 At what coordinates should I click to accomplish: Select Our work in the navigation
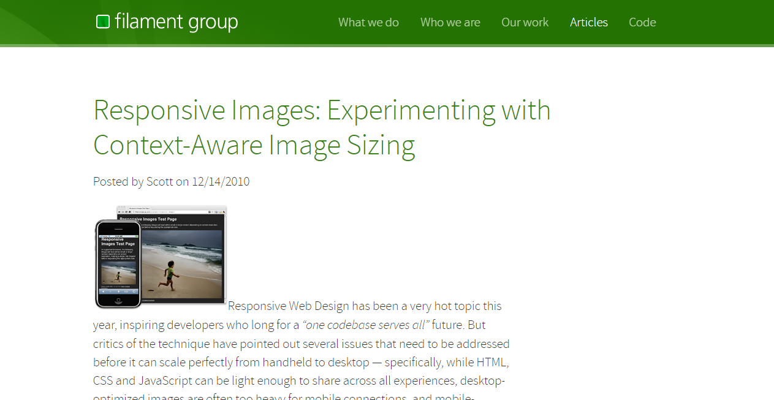525,23
